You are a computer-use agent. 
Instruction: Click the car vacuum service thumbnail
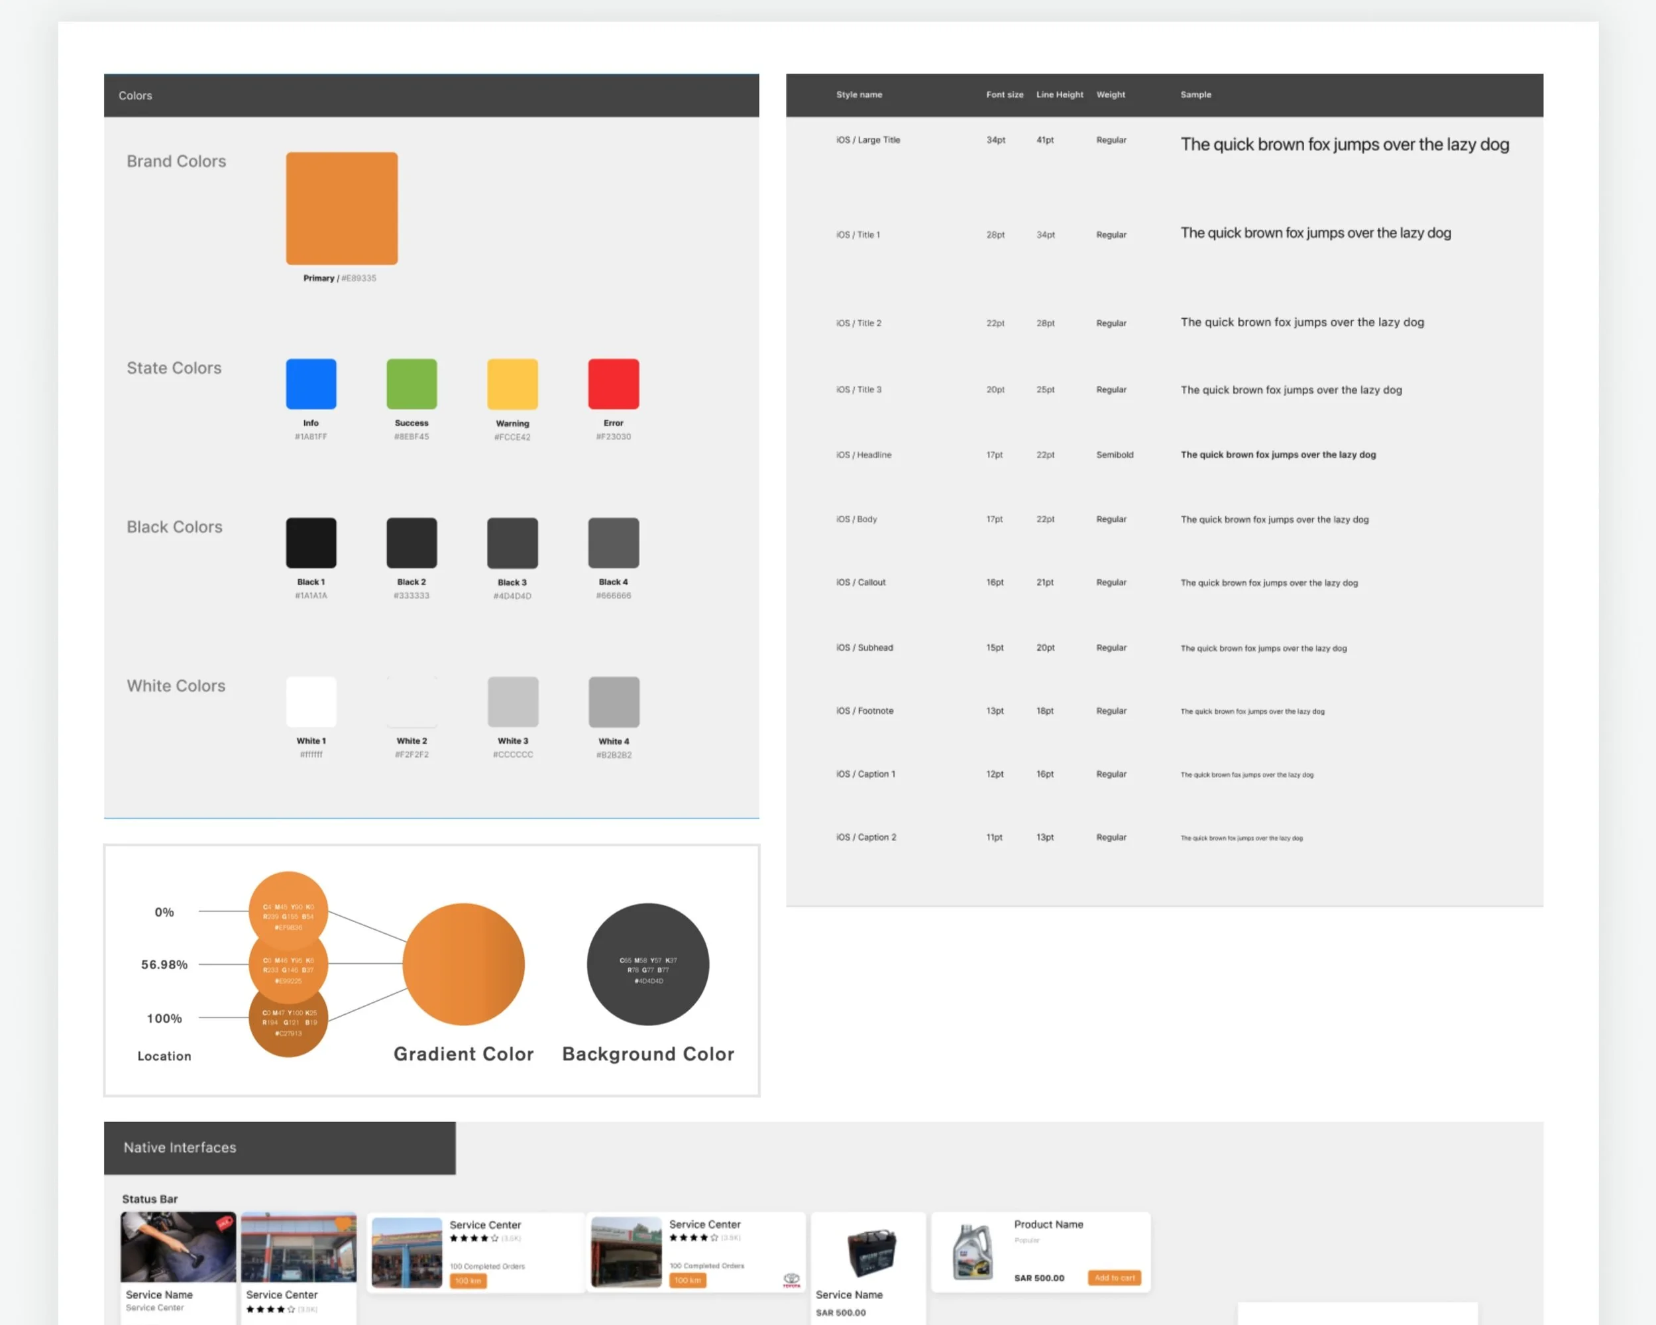click(178, 1247)
